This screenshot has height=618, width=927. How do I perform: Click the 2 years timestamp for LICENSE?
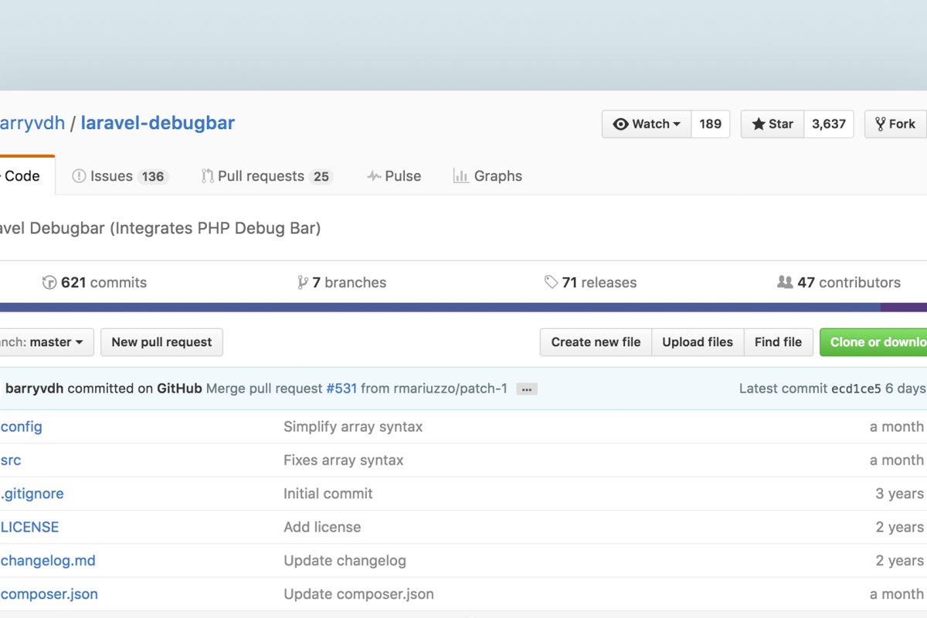pos(900,528)
